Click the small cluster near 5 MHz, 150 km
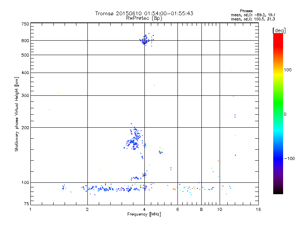 [161, 151]
